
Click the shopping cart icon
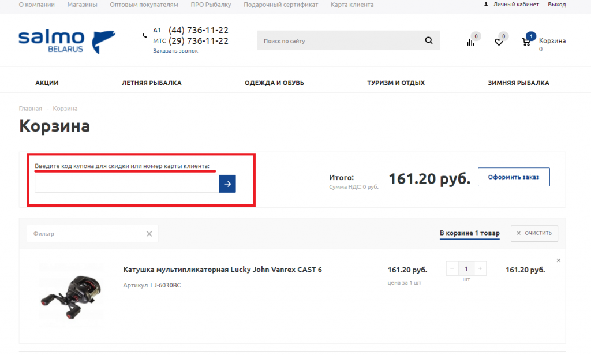[x=526, y=42]
